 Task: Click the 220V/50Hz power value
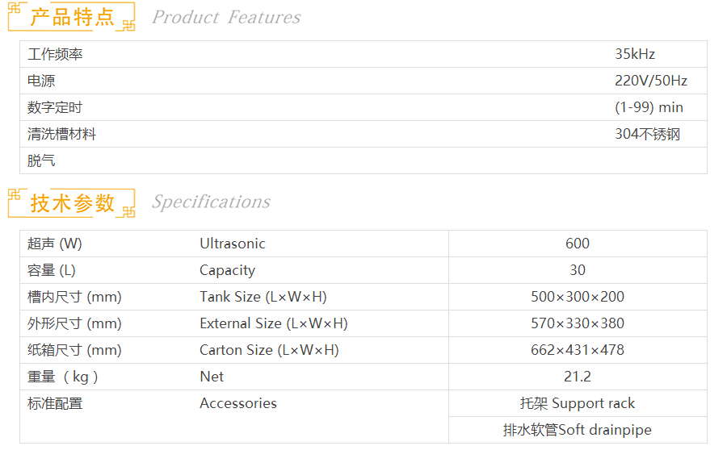tap(651, 81)
